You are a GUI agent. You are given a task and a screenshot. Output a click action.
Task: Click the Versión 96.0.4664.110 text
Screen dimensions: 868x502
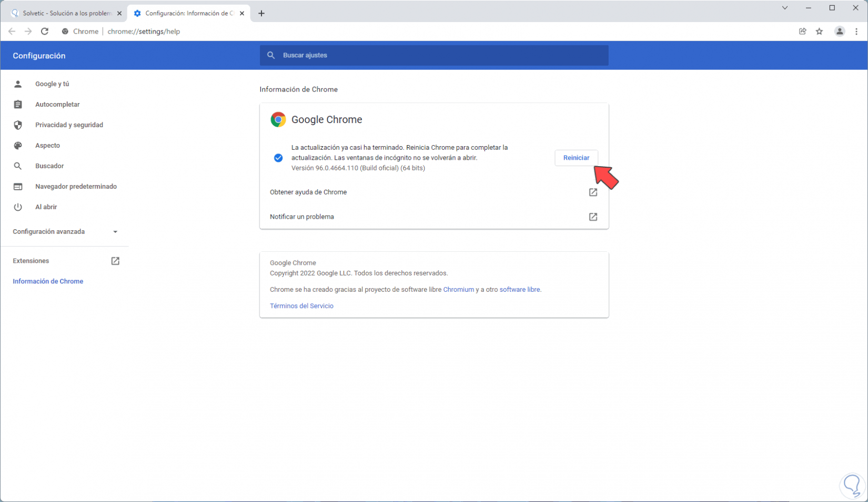click(x=358, y=168)
